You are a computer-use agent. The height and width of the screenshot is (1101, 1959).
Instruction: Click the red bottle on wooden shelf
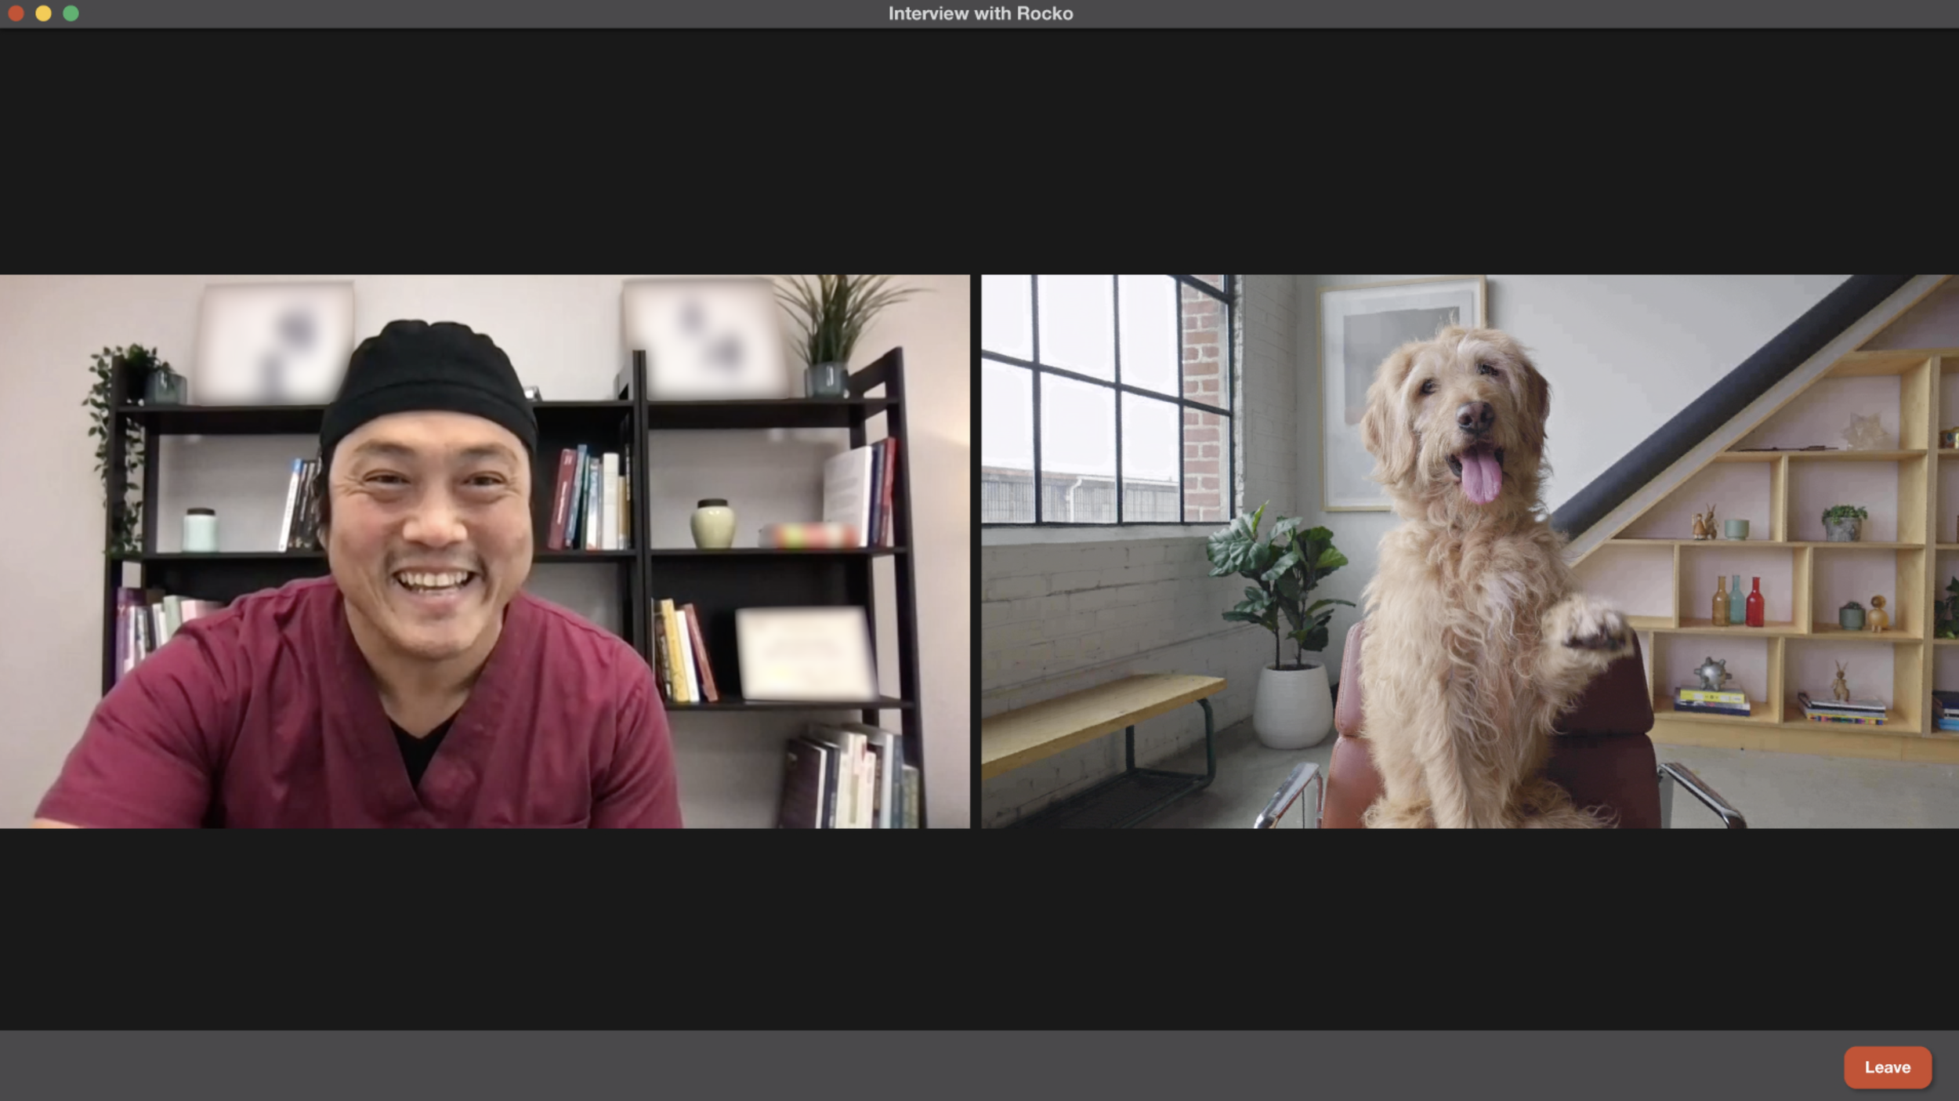click(x=1754, y=602)
